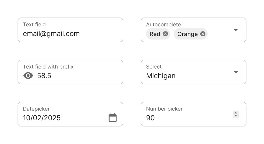Remove the Orange chip with its X icon

pyautogui.click(x=203, y=34)
